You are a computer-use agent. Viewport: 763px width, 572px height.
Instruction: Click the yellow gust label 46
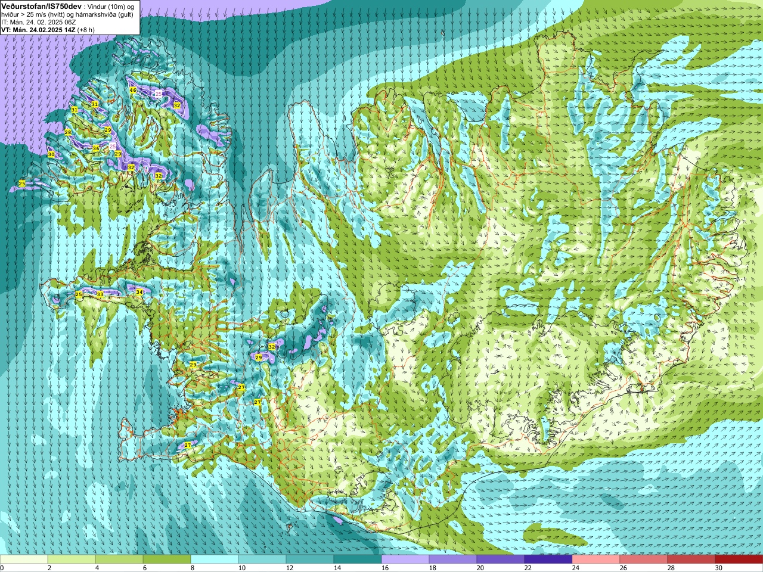click(x=133, y=91)
